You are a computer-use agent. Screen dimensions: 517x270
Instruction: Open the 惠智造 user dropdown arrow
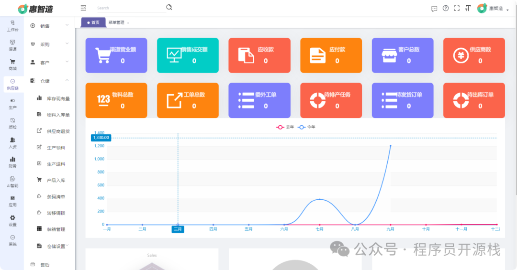507,10
